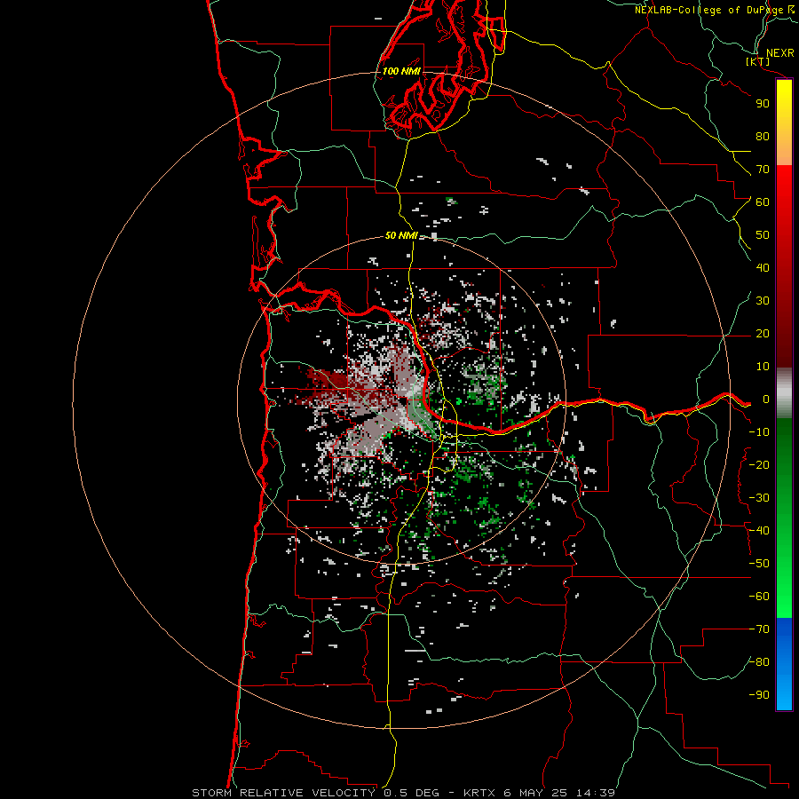This screenshot has height=799, width=799.
Task: Click the -10 scale value
Action: pos(759,432)
